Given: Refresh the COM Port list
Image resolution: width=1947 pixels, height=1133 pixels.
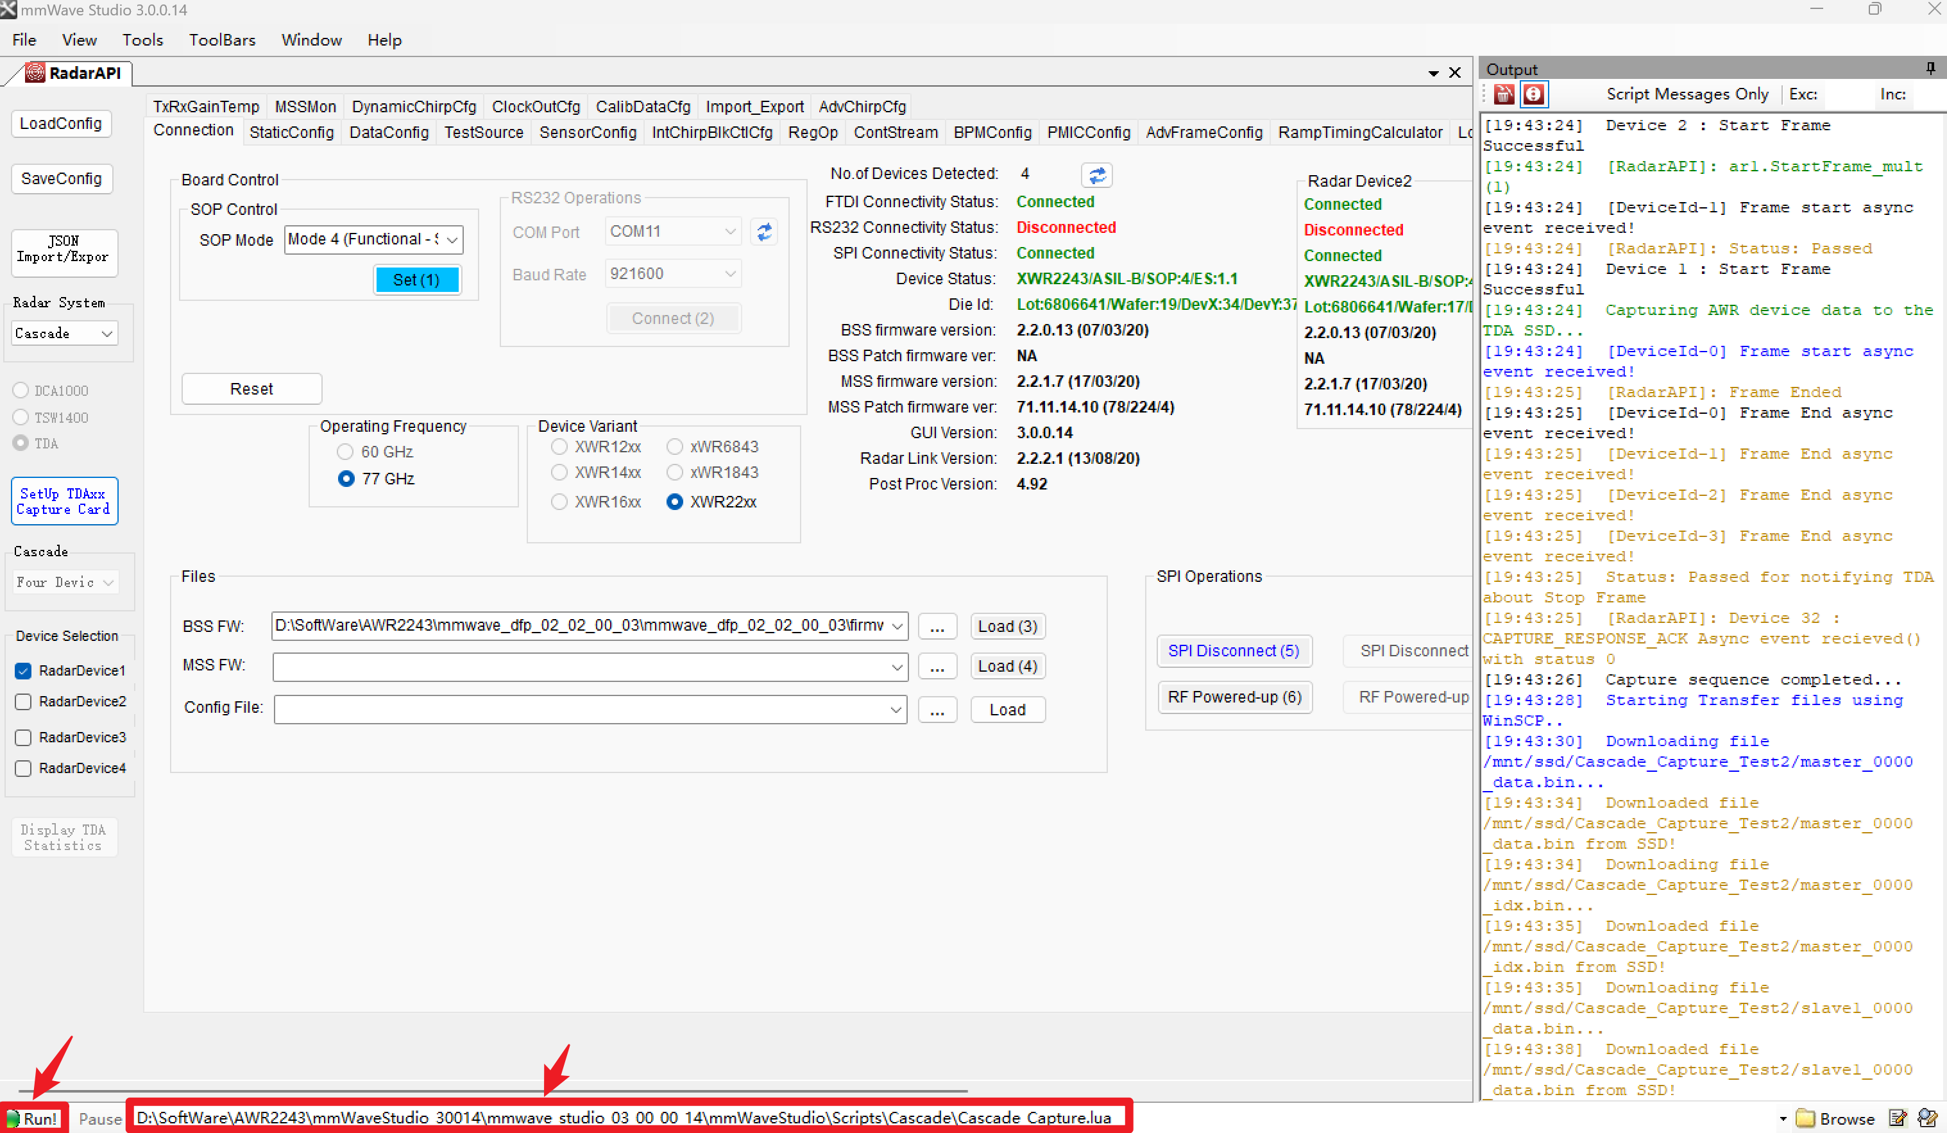Looking at the screenshot, I should tap(764, 232).
